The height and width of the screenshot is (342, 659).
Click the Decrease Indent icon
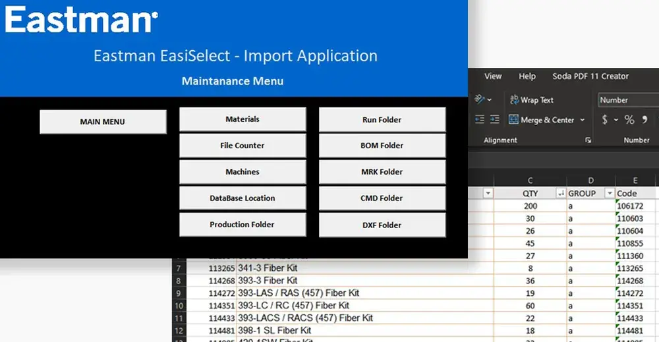[x=480, y=119]
